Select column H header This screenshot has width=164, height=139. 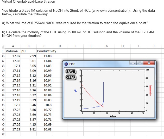pos(122,46)
